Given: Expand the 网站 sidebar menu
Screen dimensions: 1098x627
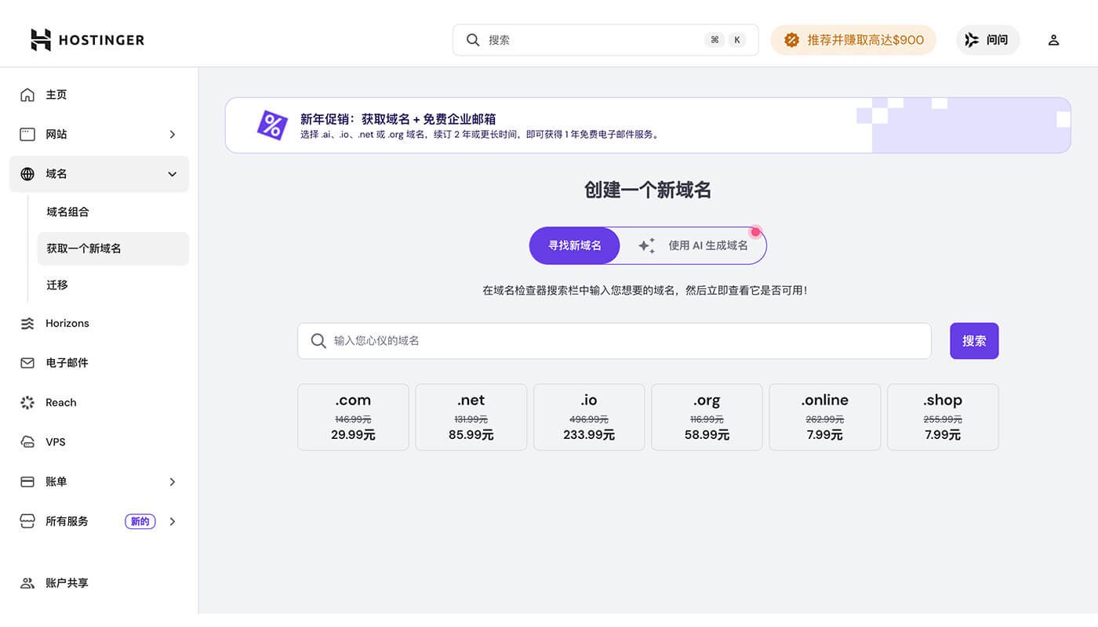Looking at the screenshot, I should (172, 134).
